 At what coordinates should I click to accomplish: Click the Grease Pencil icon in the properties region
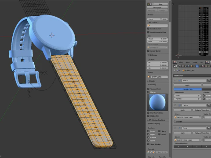click(149, 4)
